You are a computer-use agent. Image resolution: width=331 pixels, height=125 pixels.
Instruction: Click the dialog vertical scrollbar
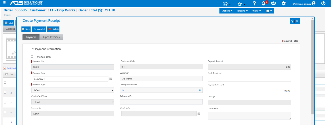pos(313,68)
